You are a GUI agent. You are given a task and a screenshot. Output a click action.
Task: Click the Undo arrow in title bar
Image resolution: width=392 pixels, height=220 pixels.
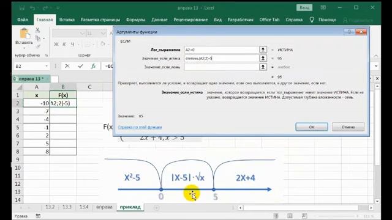(32, 8)
